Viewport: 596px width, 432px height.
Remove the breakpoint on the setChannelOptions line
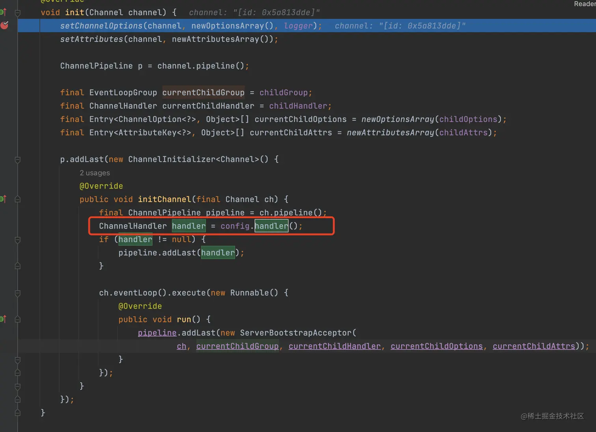click(x=4, y=26)
